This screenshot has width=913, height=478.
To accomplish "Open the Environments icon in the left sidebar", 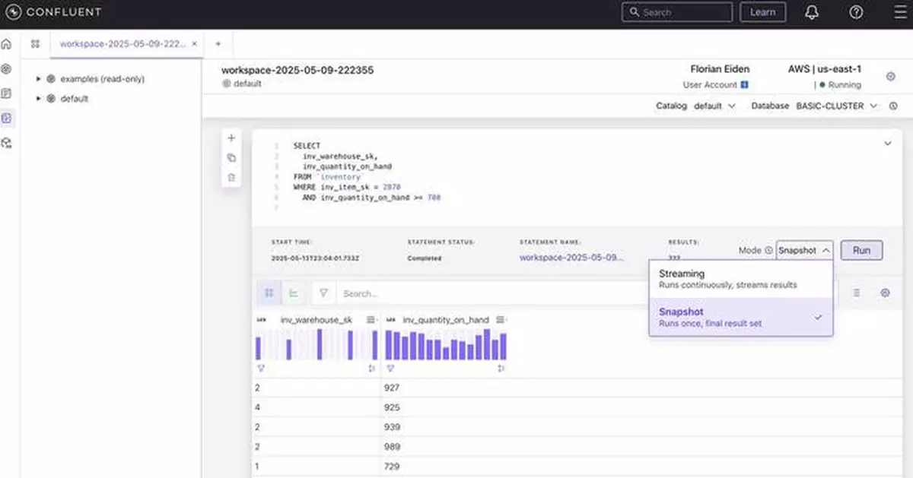I will [7, 68].
